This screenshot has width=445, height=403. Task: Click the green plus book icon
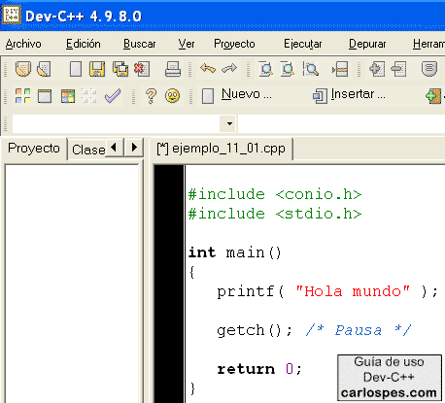434,96
